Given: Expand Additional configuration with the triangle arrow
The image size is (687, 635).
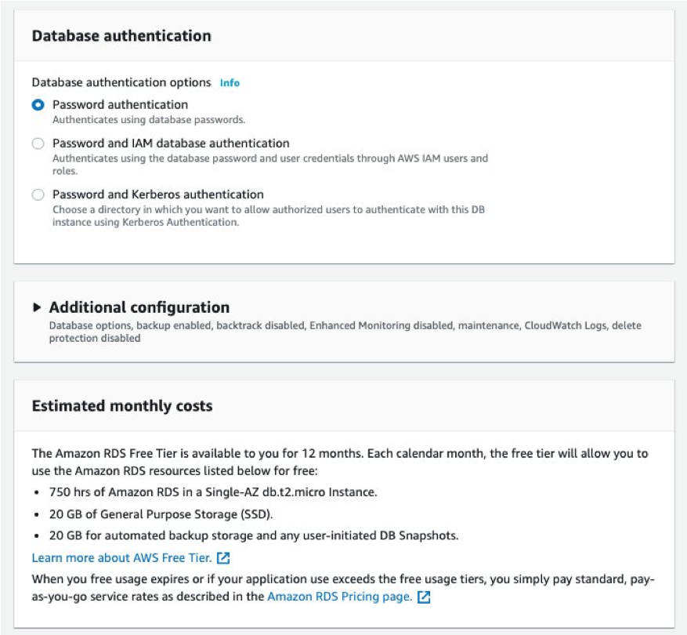Looking at the screenshot, I should point(37,307).
